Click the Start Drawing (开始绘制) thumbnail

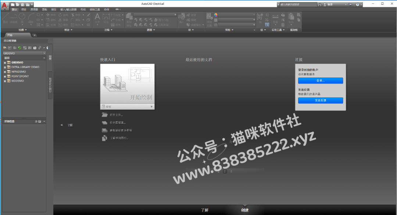pyautogui.click(x=127, y=84)
